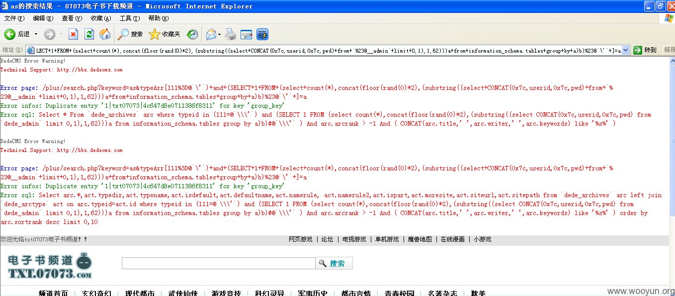
Task: Open the 在线漫画 link
Action: 453,239
